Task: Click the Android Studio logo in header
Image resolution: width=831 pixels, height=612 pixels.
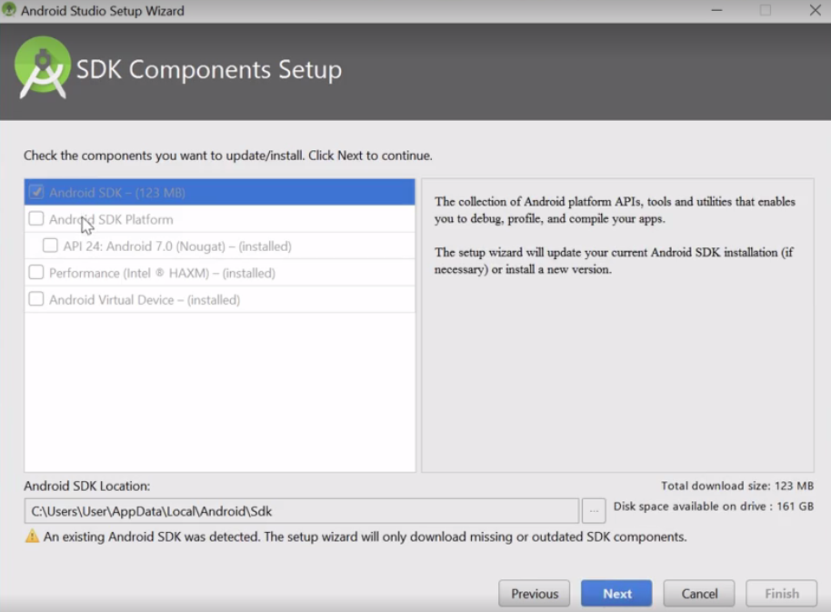Action: point(43,67)
